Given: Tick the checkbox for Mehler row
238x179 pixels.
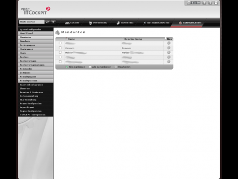Looking at the screenshot, I should click(x=60, y=52).
